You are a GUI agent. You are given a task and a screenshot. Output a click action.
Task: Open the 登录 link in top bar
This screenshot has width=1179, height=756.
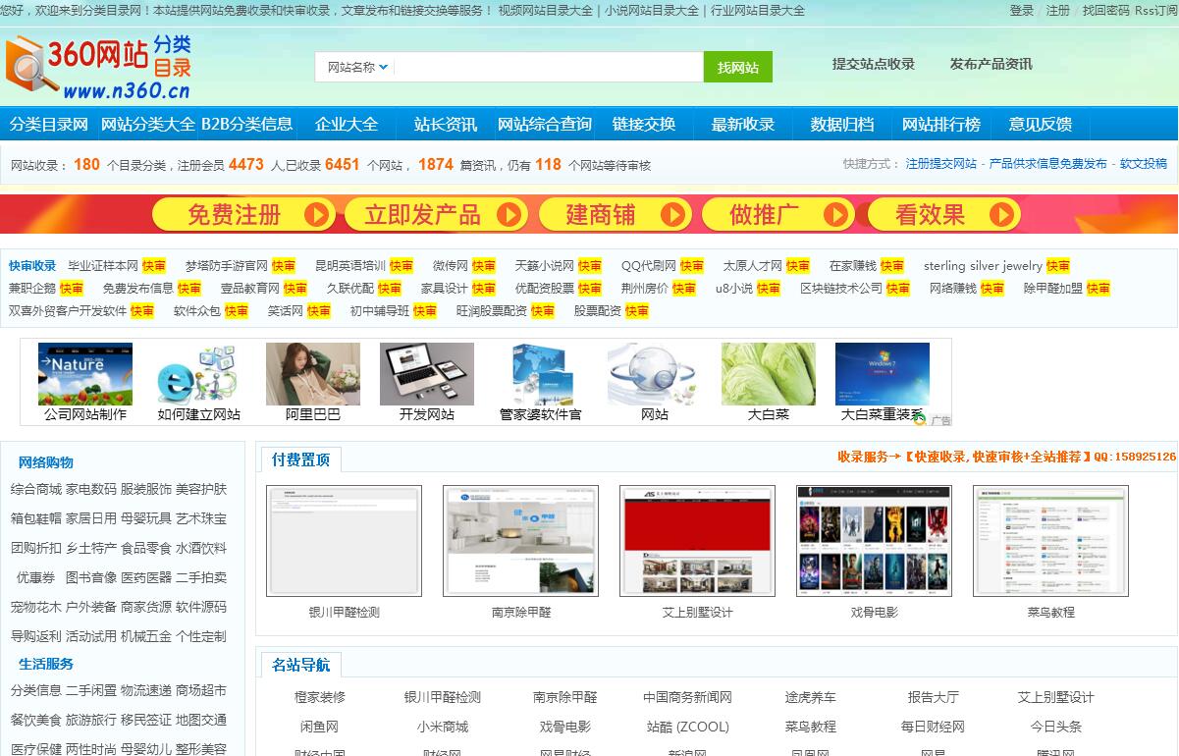(1021, 11)
